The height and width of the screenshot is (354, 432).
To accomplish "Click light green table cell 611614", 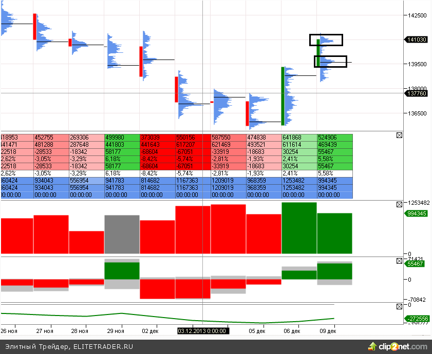I will tap(300, 145).
